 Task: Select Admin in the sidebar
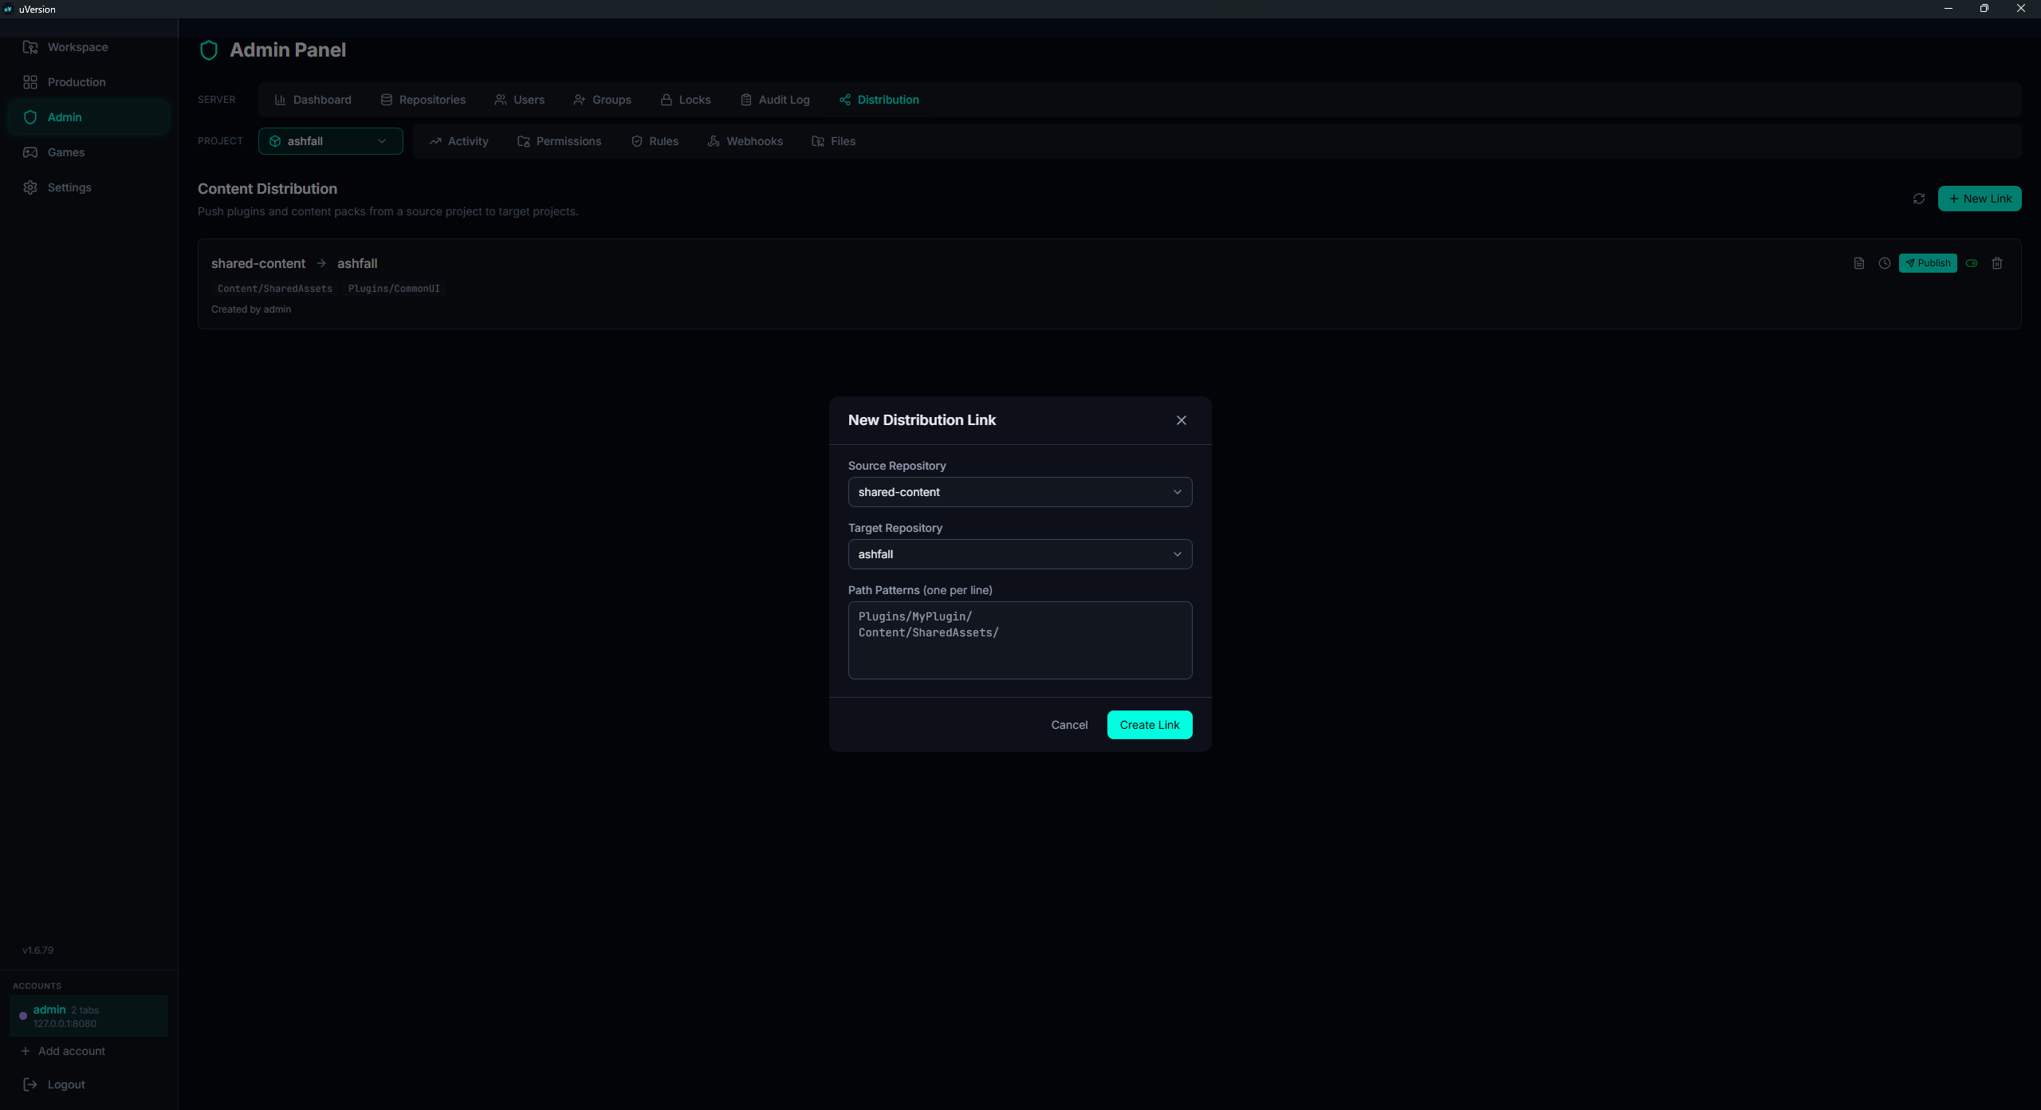coord(88,117)
